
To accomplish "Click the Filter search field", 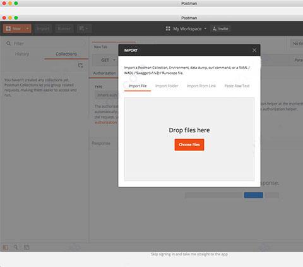I will pyautogui.click(x=45, y=44).
